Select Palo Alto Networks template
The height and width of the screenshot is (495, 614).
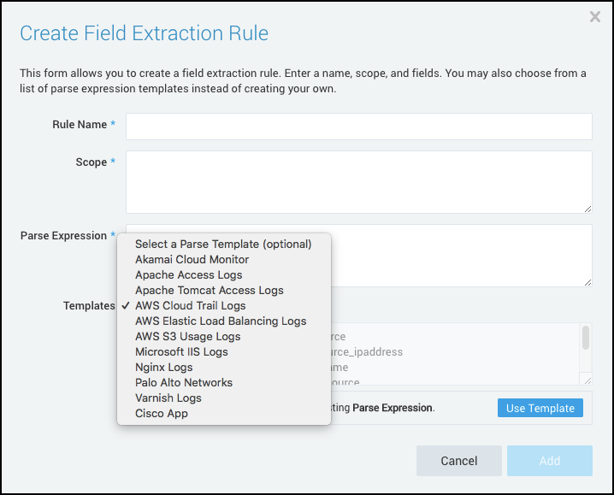point(184,383)
